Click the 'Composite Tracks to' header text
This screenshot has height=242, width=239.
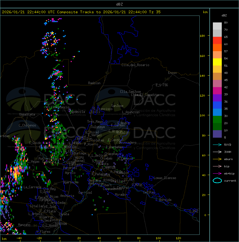click(79, 12)
